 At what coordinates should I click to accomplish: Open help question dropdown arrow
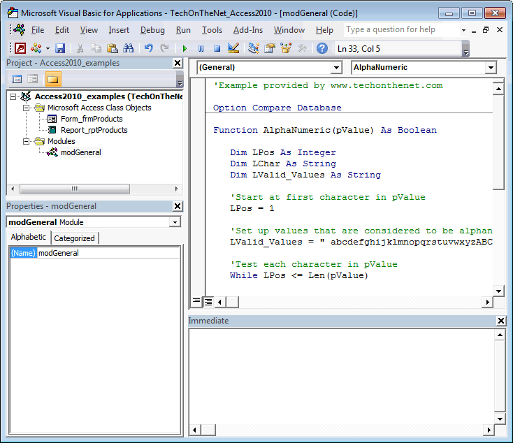click(463, 30)
